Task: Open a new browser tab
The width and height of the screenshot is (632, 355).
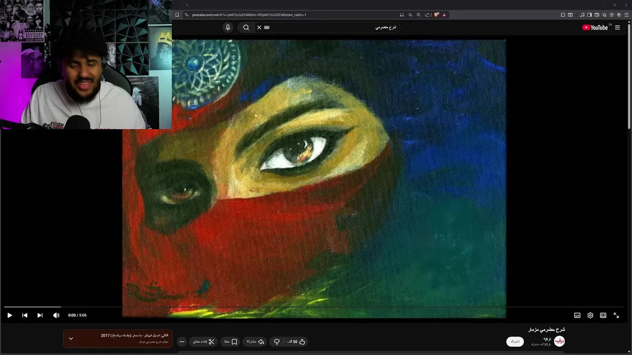Action: [187, 5]
